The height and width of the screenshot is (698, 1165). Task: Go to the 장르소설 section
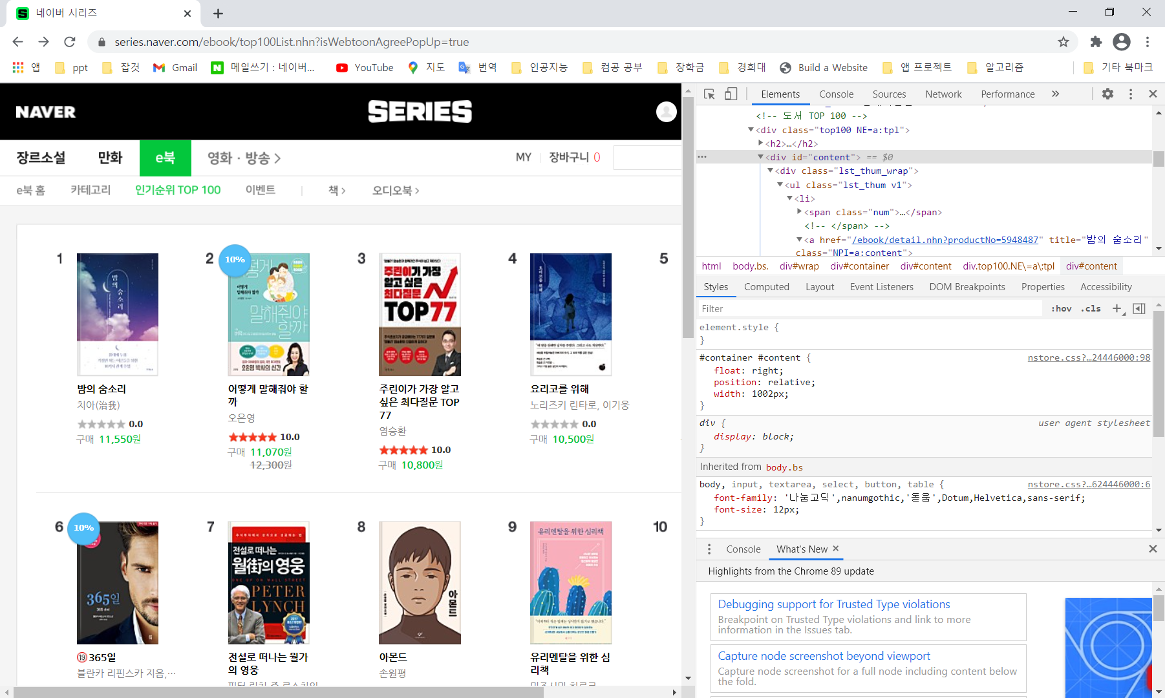tap(41, 158)
